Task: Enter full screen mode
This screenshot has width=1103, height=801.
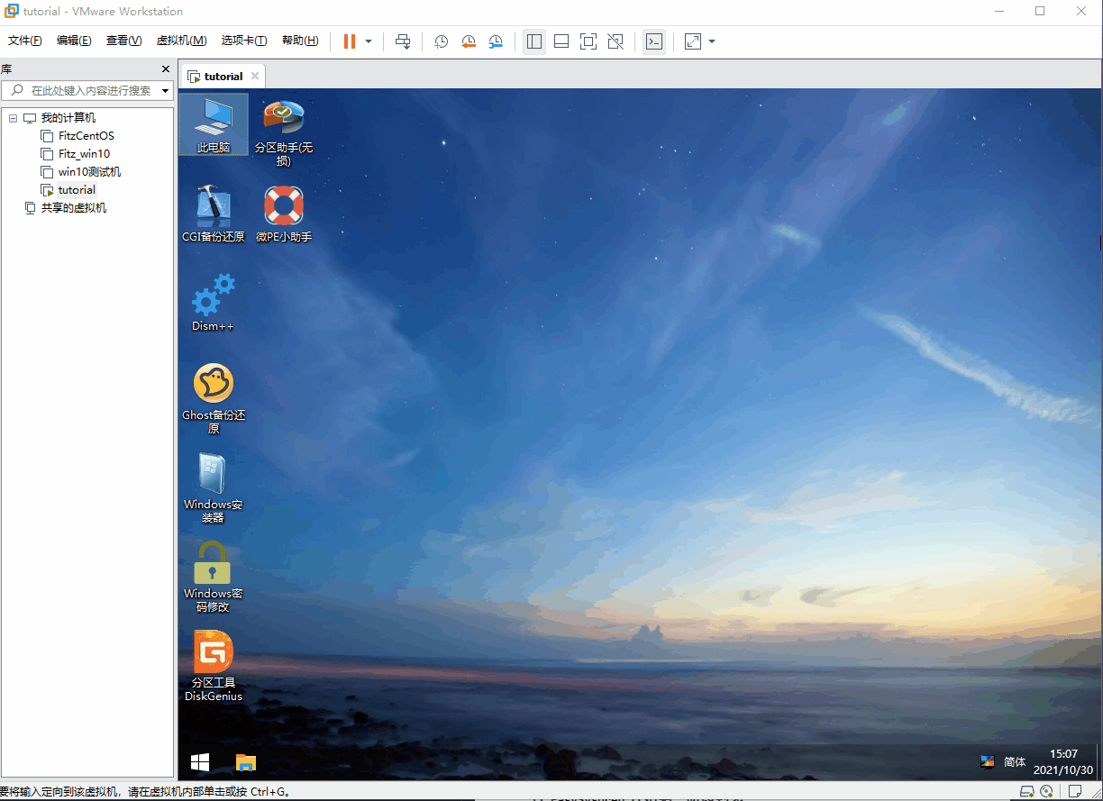Action: click(588, 41)
